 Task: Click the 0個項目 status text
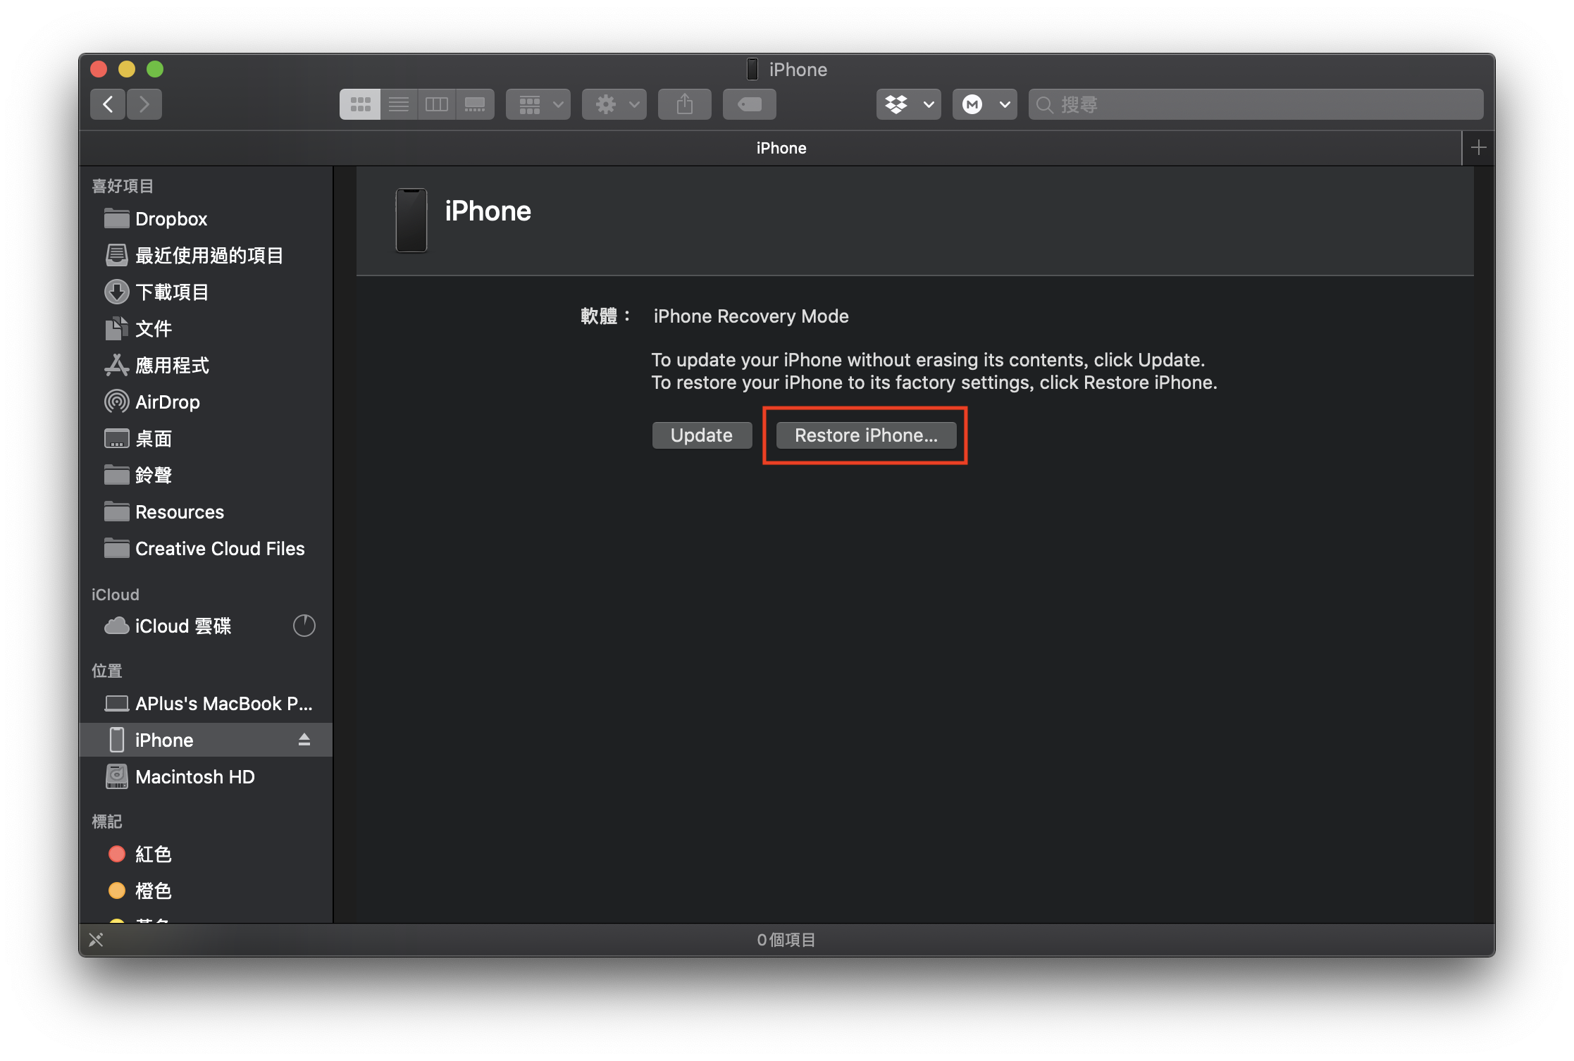point(786,940)
